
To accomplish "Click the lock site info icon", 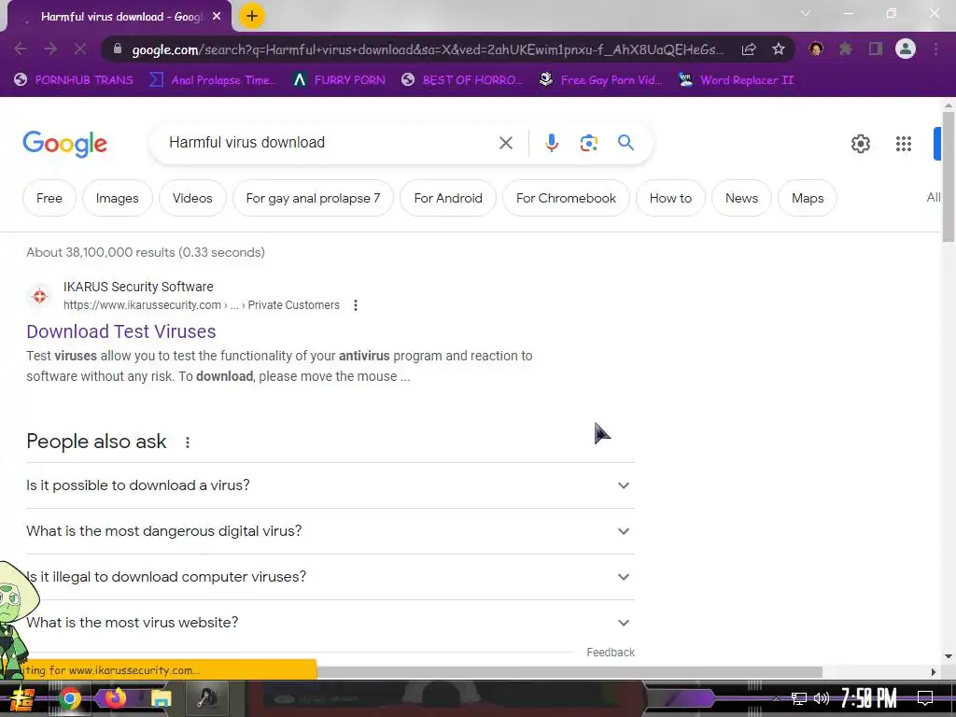I will click(x=118, y=49).
